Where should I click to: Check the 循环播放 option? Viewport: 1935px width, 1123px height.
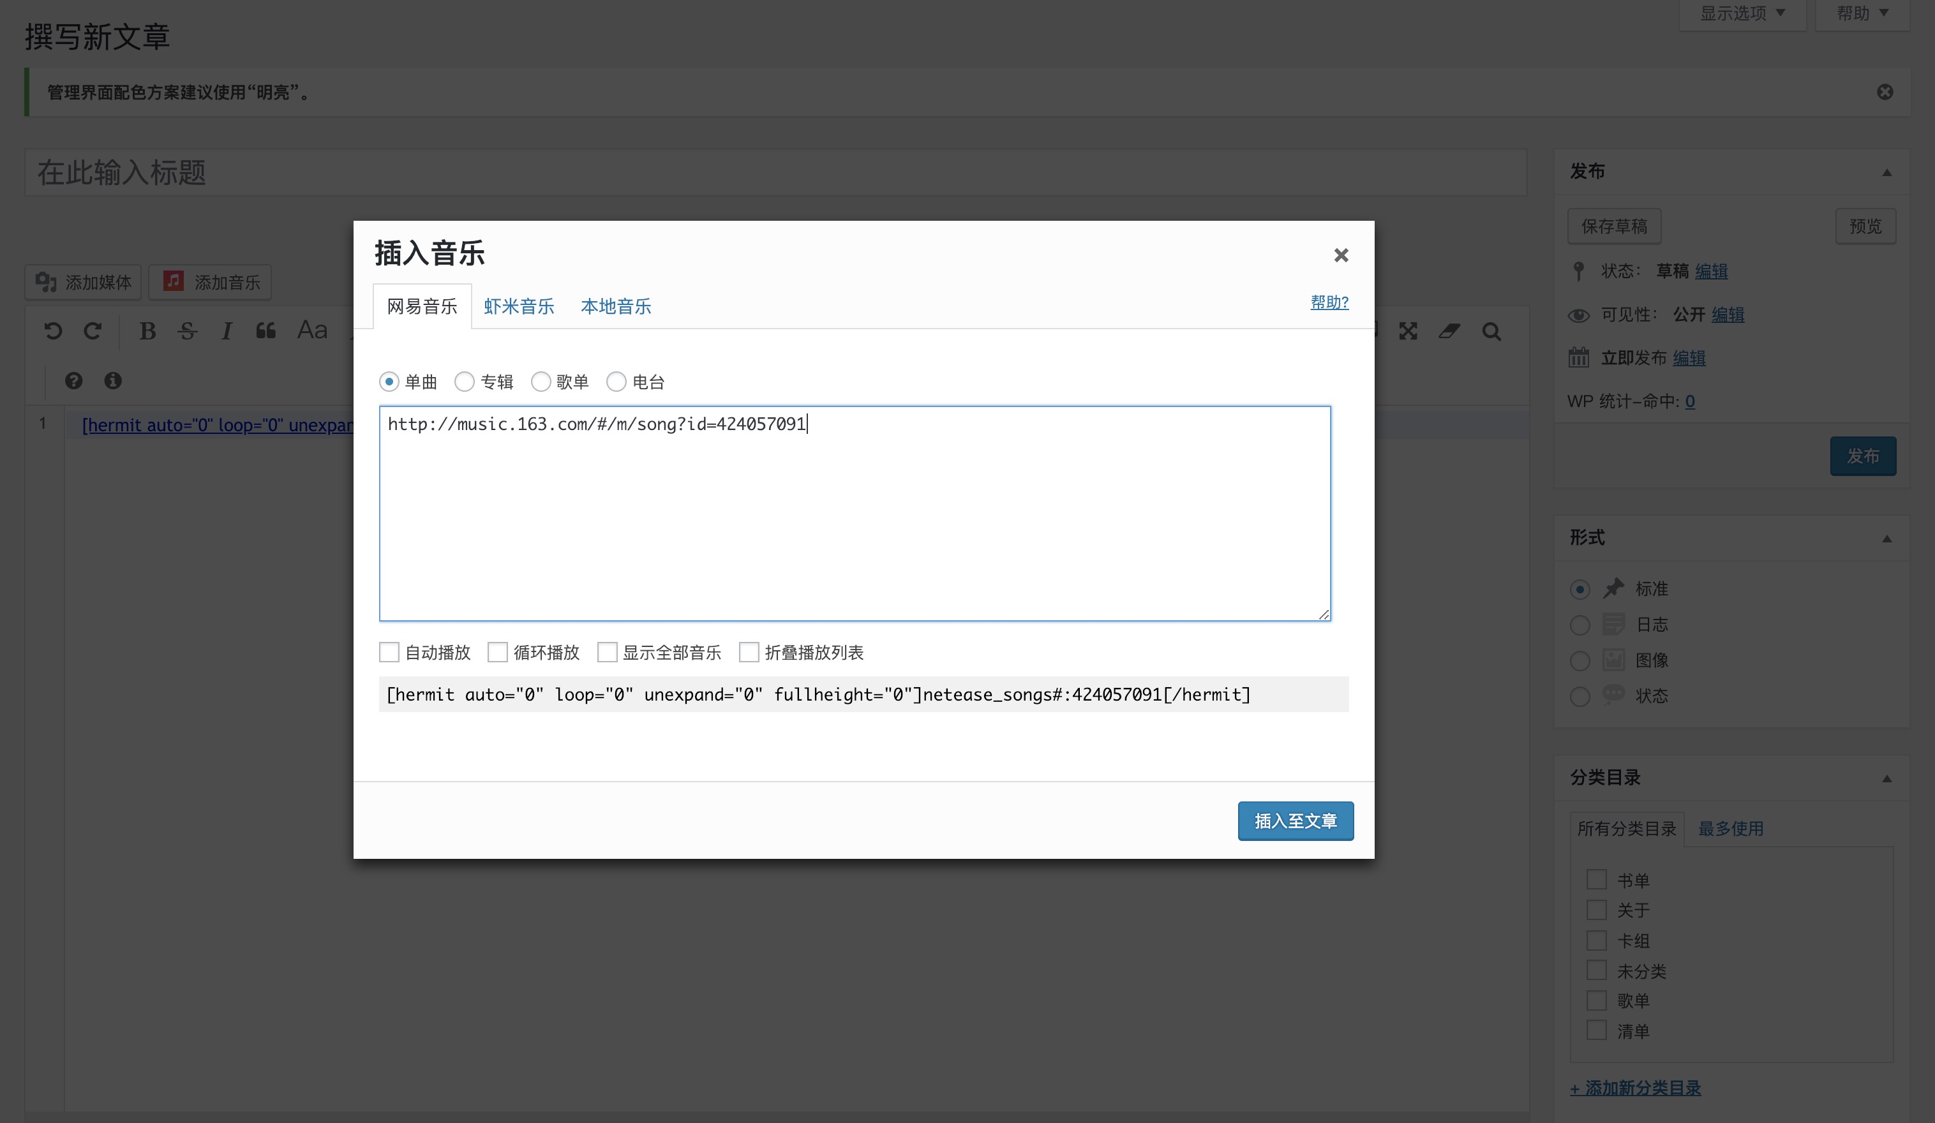[x=498, y=653]
